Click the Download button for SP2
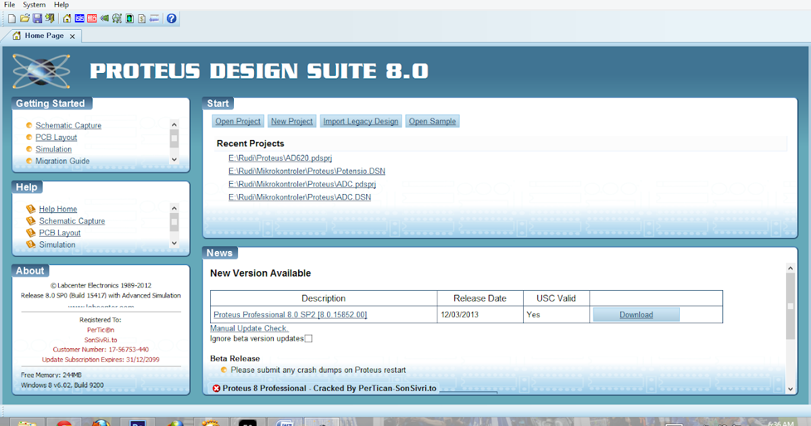Viewport: 811px width, 426px height. pos(636,314)
